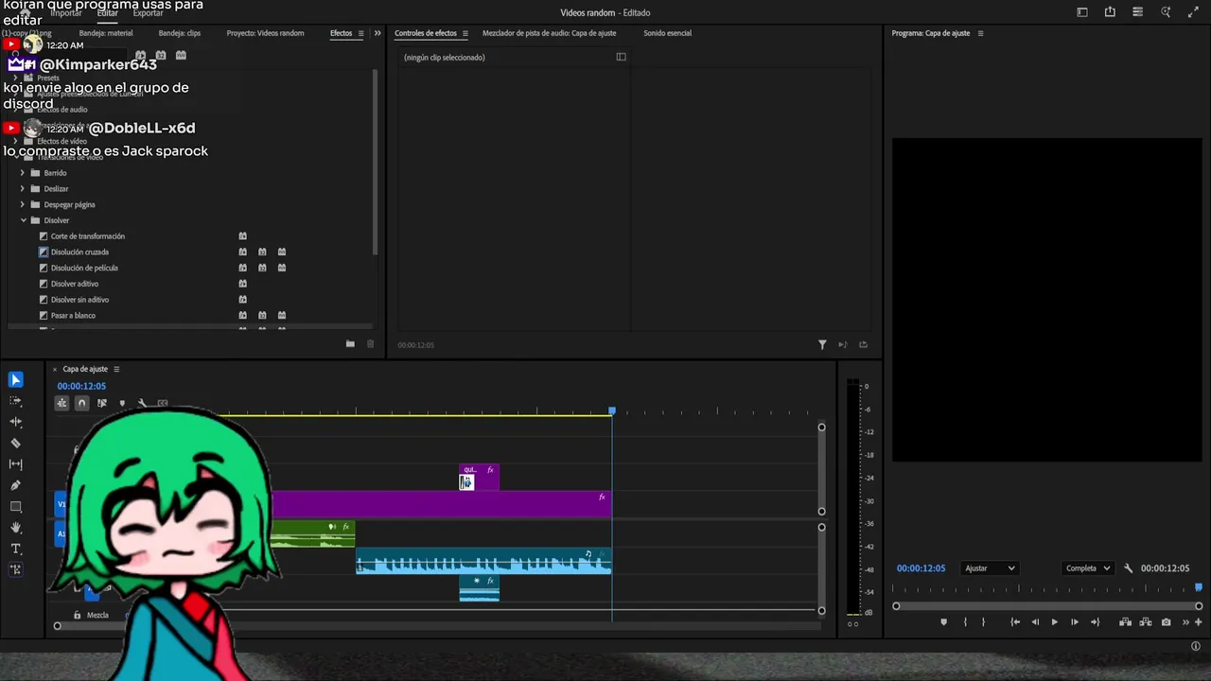Switch to the Editar workspace tab
Viewport: 1211px width, 681px height.
(x=107, y=13)
